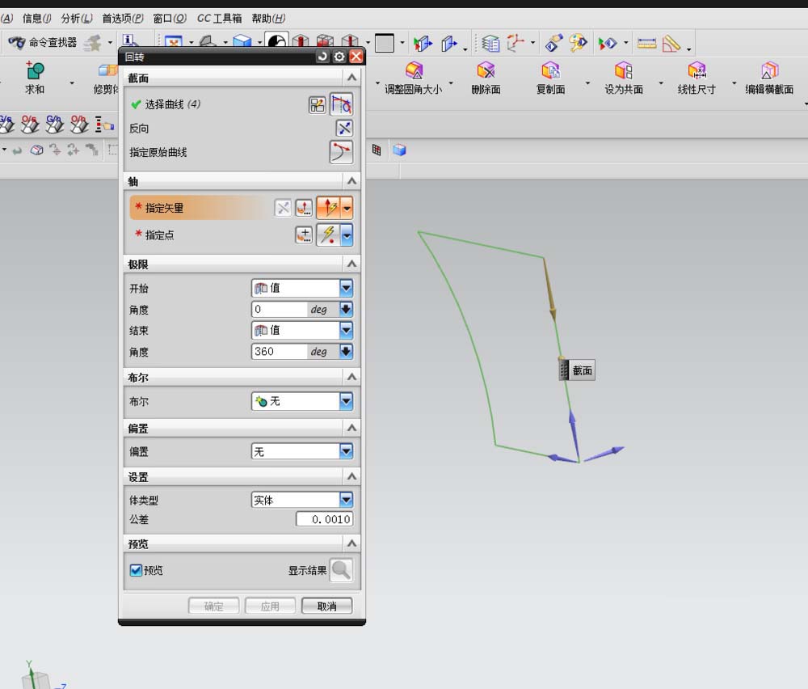Toggle the 预览 preview checkbox
The image size is (808, 689).
(x=136, y=570)
